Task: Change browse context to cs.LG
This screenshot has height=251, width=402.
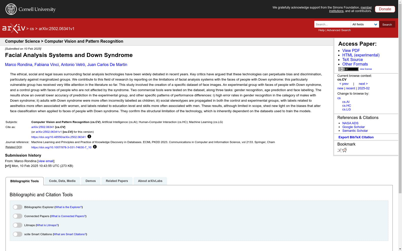Action: [x=346, y=109]
